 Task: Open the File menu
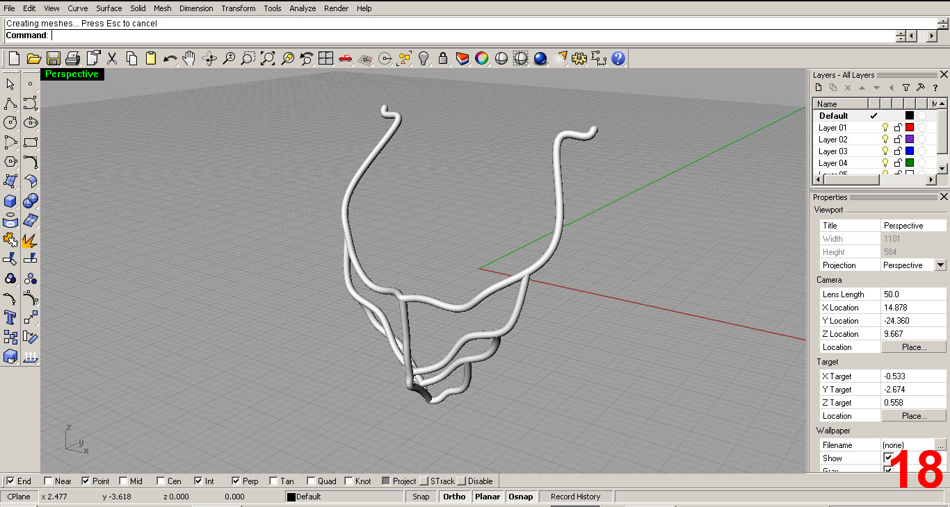[9, 8]
